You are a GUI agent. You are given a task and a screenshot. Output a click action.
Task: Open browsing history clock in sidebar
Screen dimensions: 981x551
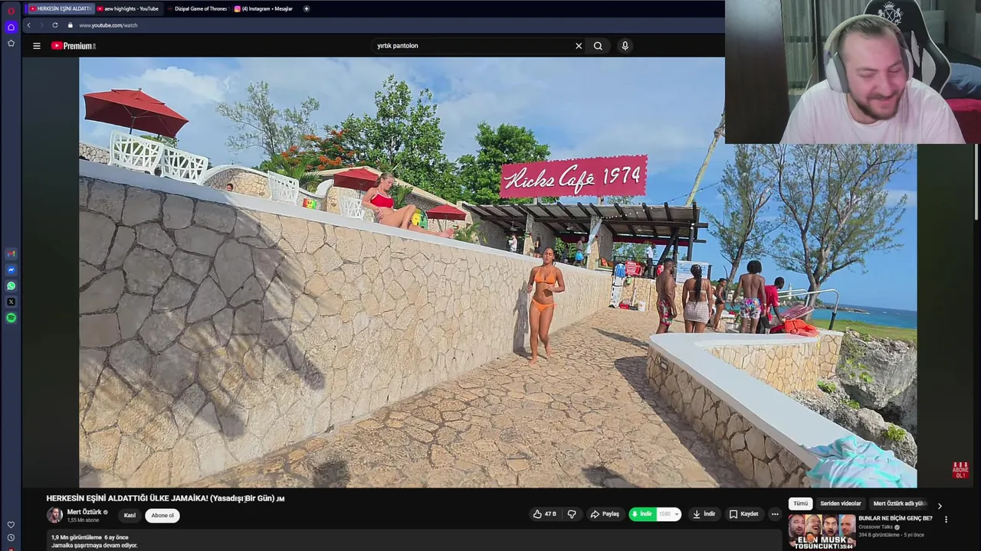pyautogui.click(x=11, y=538)
